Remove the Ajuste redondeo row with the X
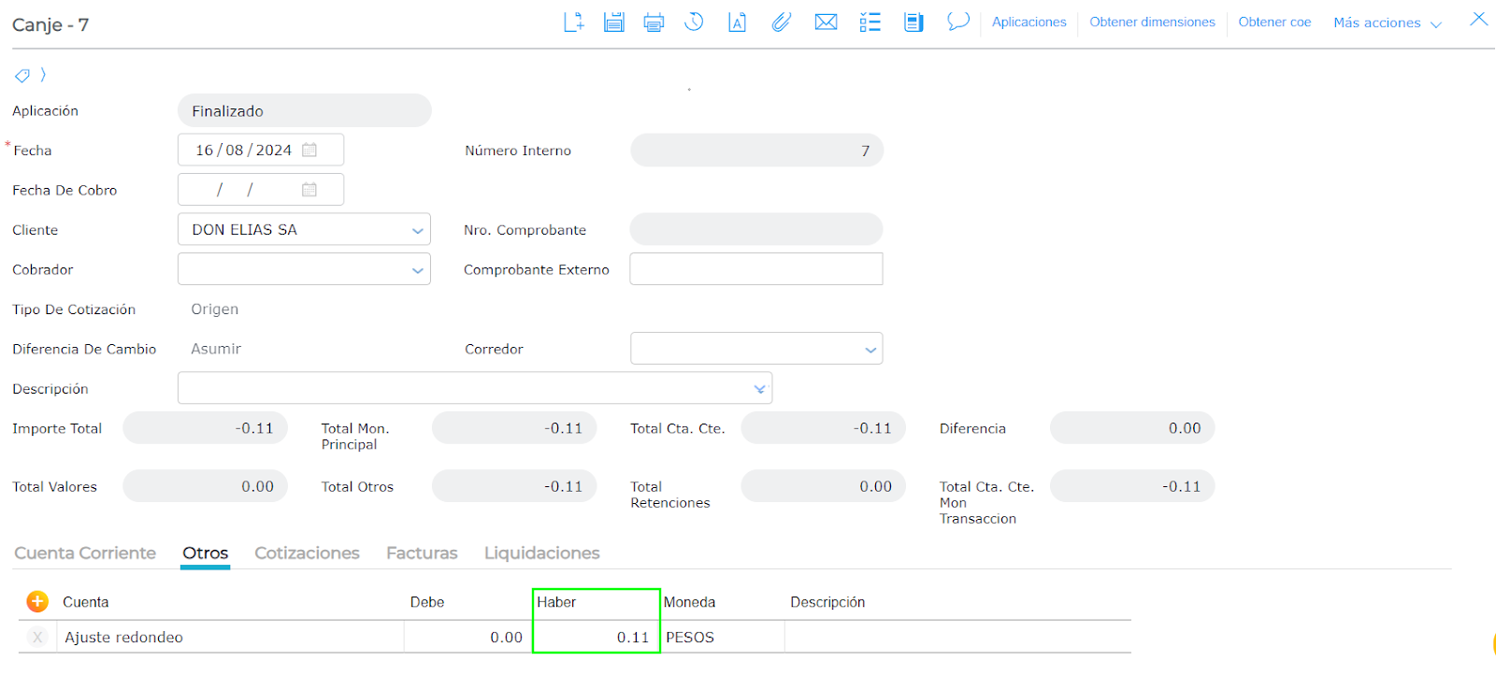The width and height of the screenshot is (1496, 676). coord(37,638)
